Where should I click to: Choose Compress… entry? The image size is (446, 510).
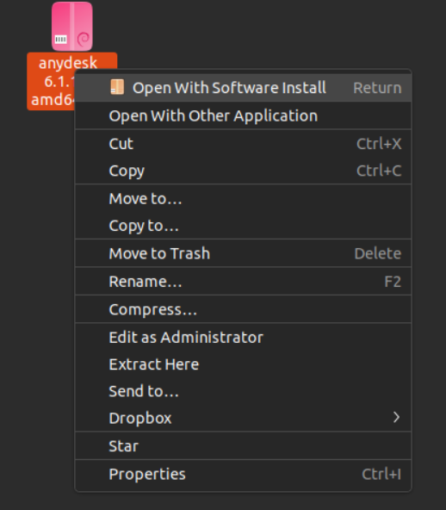click(x=243, y=309)
